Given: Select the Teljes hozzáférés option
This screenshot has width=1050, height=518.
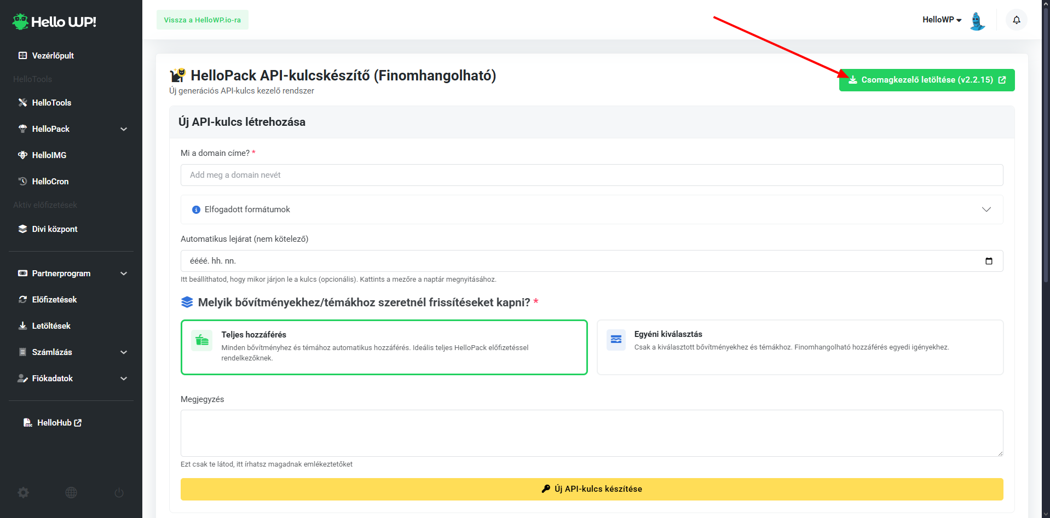Looking at the screenshot, I should coord(384,347).
